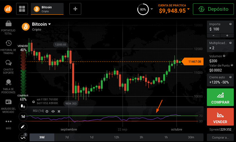The width and height of the screenshot is (236, 142).
Task: Click the IQ Option logo icon
Action: click(8, 9)
